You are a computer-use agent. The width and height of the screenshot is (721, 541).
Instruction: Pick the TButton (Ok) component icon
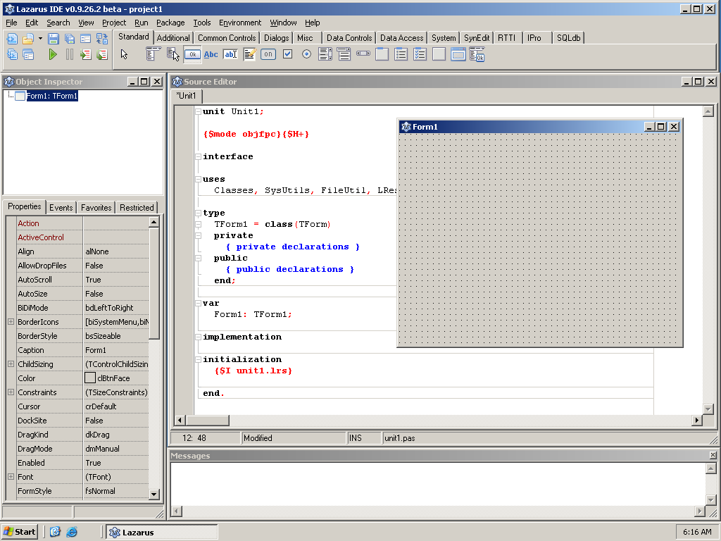pyautogui.click(x=192, y=54)
